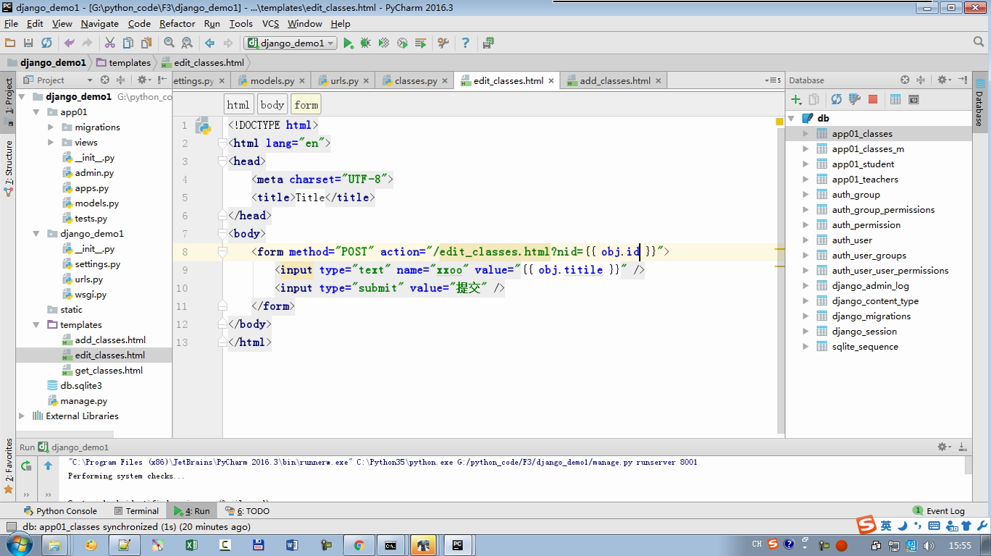Hide the Project panel with the hide icon
Screen dimensions: 991x556
pos(162,80)
